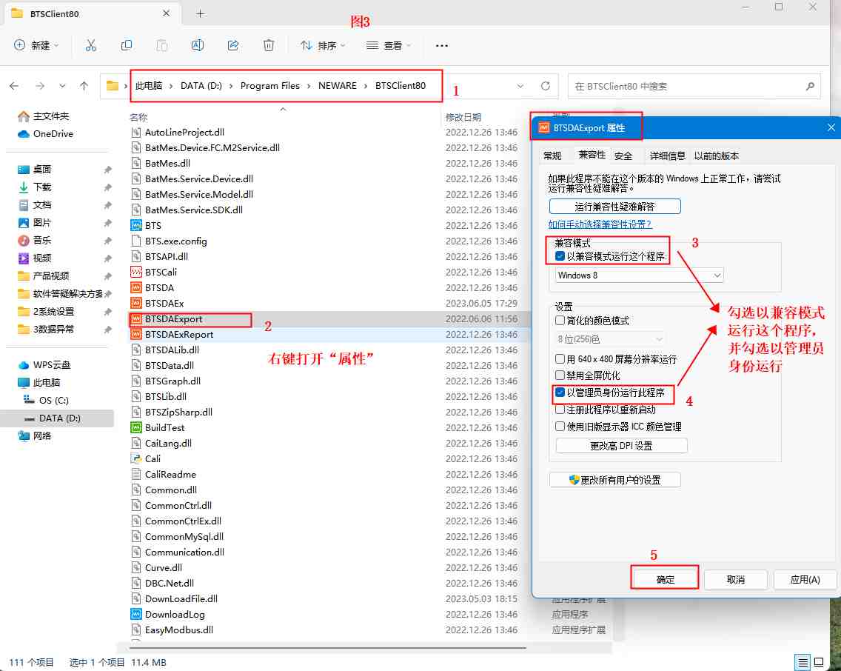Open the 查看 view dropdown
This screenshot has height=671, width=841.
tap(389, 46)
